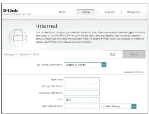This screenshot has width=149, height=114.
Task: Click the MAC Address dropdown arrow icon
Action: point(134,106)
